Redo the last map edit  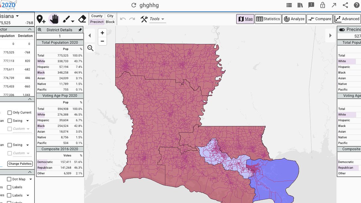132,19
